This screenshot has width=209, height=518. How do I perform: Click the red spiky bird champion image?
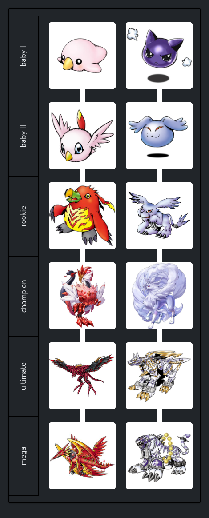coord(82,296)
